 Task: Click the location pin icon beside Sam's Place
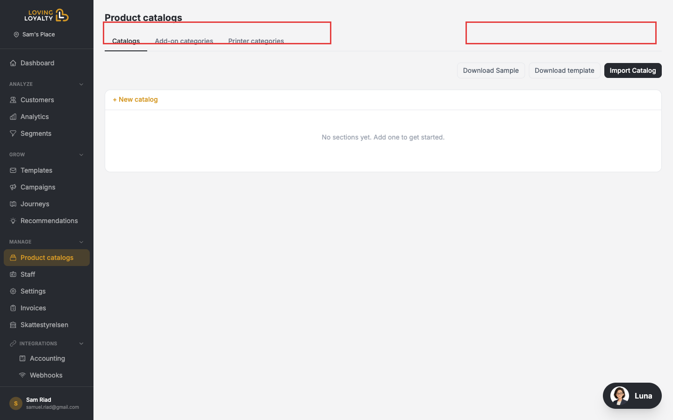coord(16,35)
